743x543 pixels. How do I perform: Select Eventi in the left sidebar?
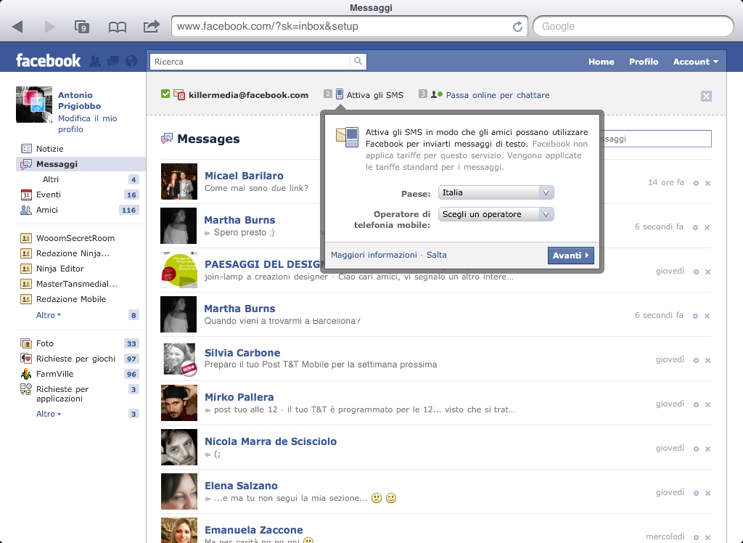coord(49,195)
